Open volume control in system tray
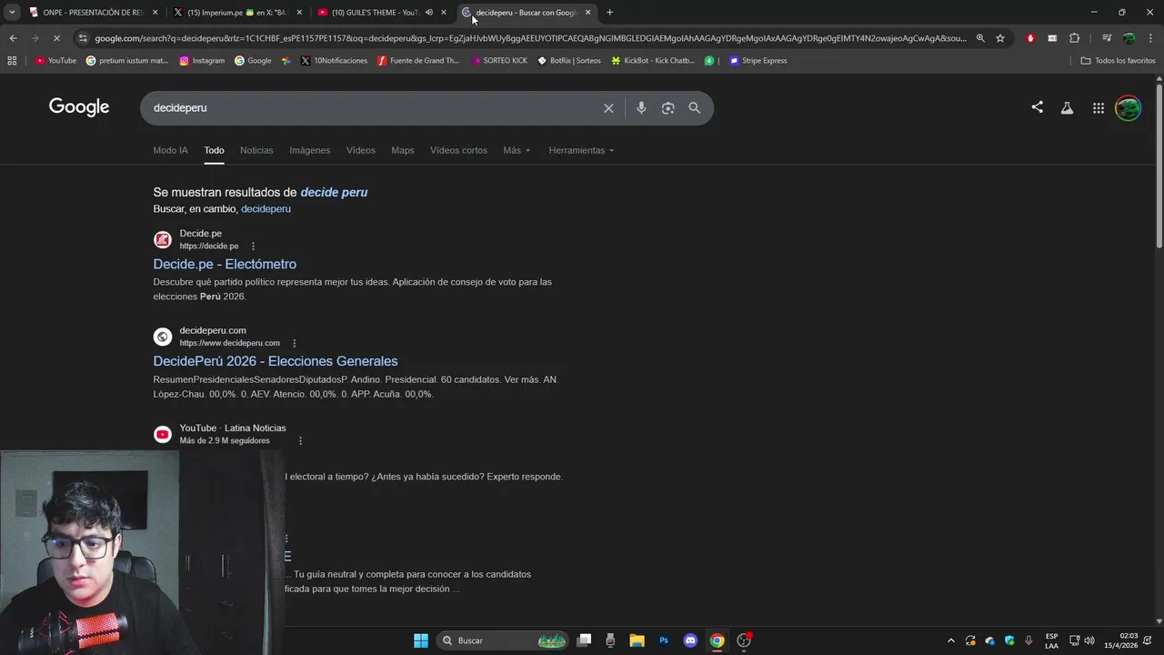Viewport: 1164px width, 655px height. click(x=1089, y=640)
